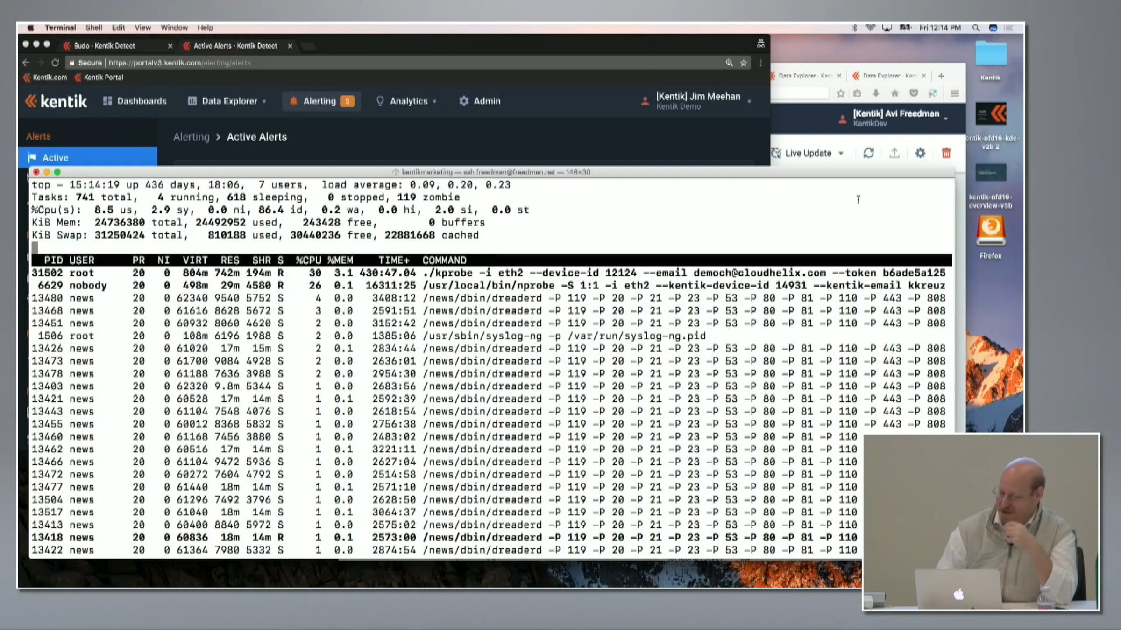The height and width of the screenshot is (630, 1121).
Task: Open the Window menu
Action: click(174, 28)
